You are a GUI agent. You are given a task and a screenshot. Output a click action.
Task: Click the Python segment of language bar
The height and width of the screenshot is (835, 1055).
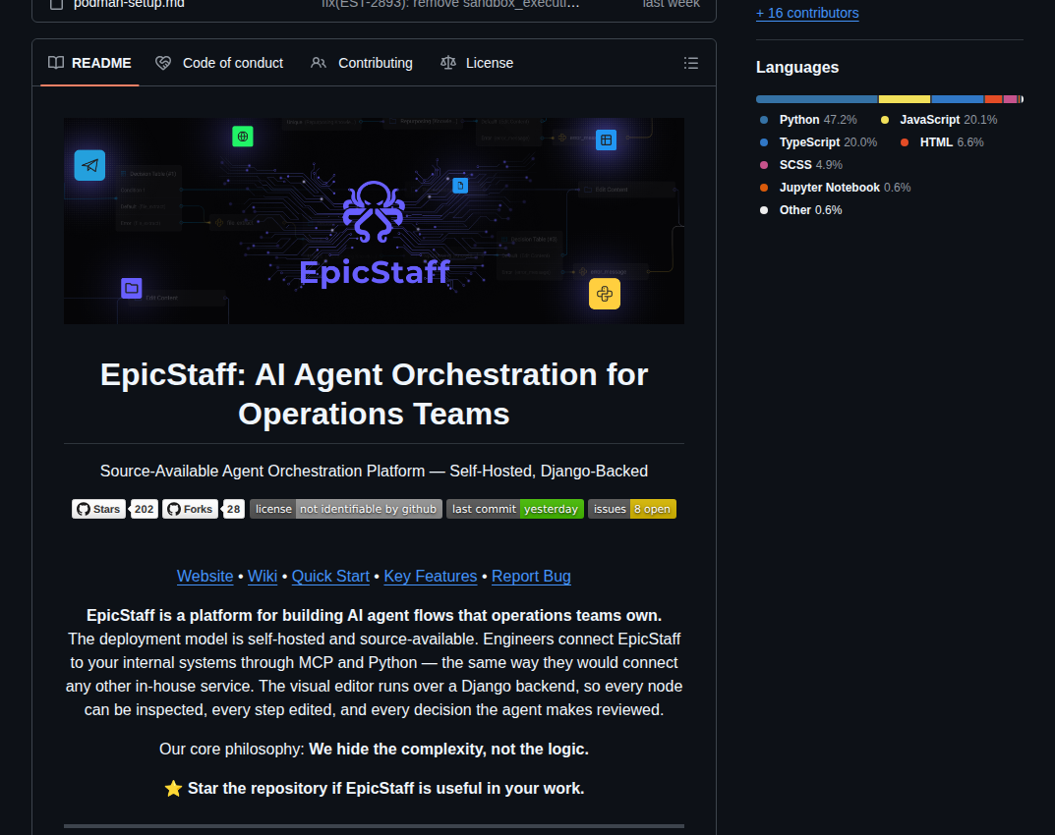(x=817, y=99)
